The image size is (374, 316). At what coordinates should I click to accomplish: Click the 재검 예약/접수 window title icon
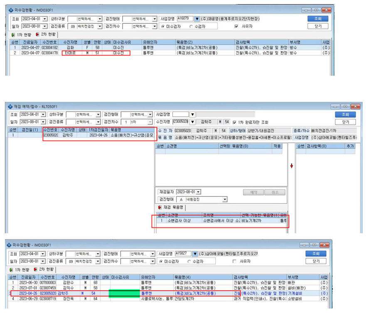[10, 106]
